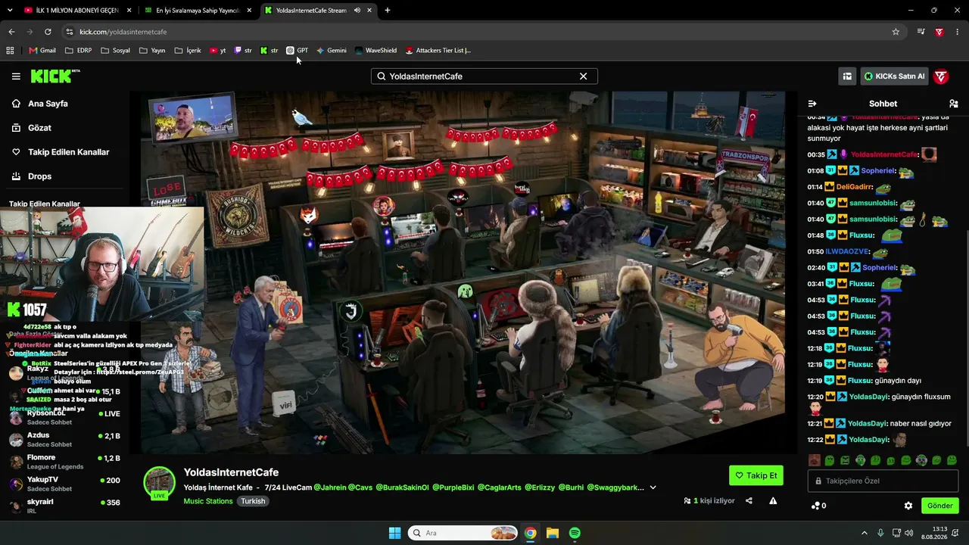The height and width of the screenshot is (545, 969).
Task: Click the ILWDAOZVE username in chat
Action: [x=847, y=252]
